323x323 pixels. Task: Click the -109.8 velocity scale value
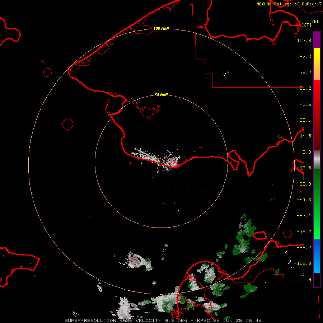pos(303,263)
